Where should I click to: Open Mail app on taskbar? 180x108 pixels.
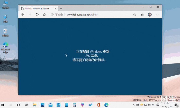tap(50, 105)
